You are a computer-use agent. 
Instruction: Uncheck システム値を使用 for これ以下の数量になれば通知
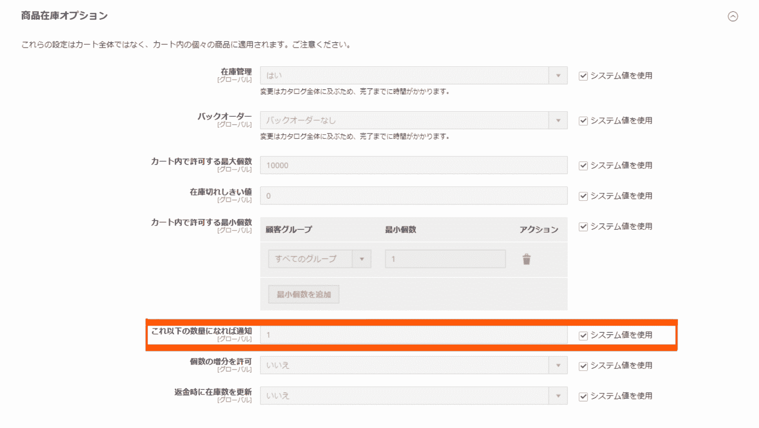(x=583, y=335)
